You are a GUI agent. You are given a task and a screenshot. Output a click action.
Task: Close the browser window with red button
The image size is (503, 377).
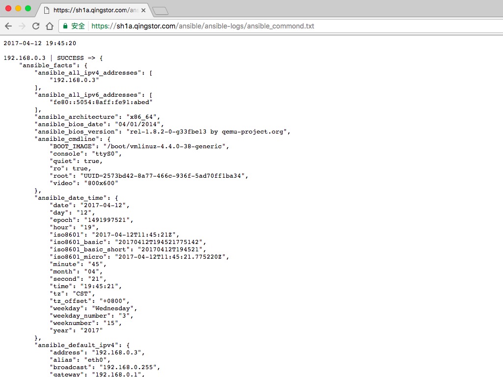[x=8, y=8]
